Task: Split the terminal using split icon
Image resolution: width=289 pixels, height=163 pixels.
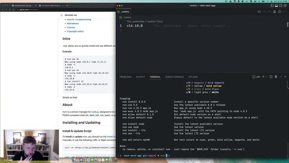Action: click(x=271, y=77)
